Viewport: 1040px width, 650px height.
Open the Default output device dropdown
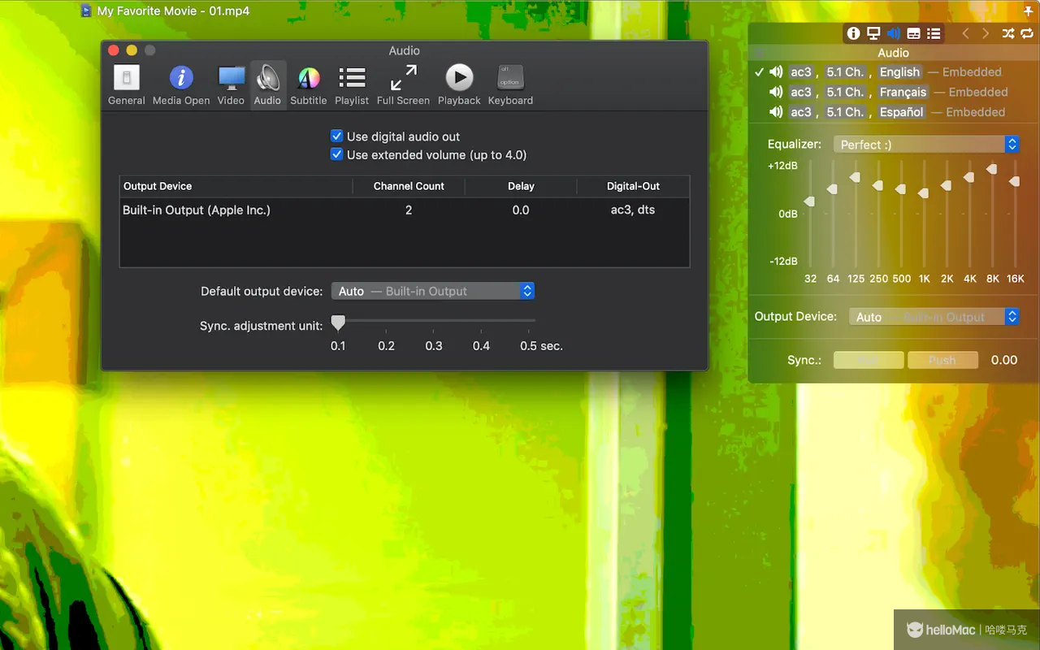click(x=433, y=291)
